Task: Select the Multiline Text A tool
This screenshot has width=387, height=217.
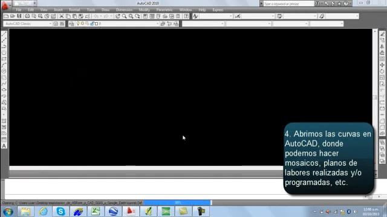Action: [4, 146]
